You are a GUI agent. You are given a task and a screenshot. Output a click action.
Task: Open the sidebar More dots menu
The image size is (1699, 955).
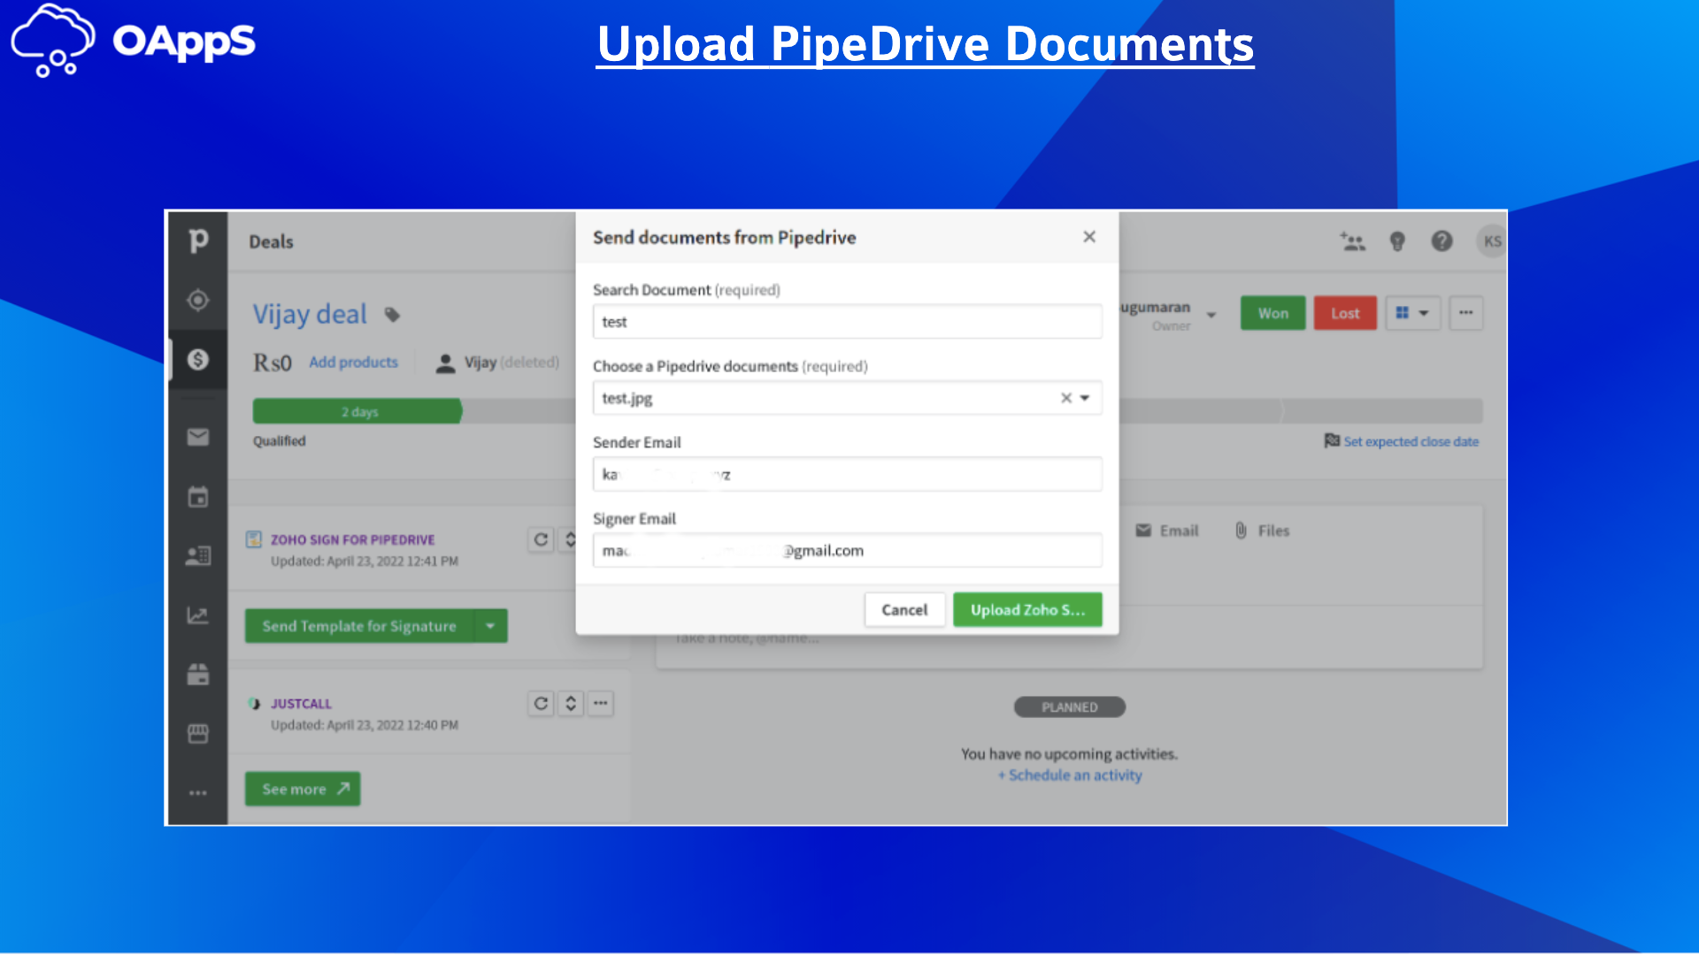point(198,793)
